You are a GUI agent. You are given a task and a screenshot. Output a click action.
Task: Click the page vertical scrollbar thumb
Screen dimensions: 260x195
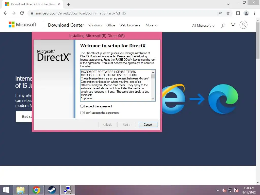click(x=258, y=40)
